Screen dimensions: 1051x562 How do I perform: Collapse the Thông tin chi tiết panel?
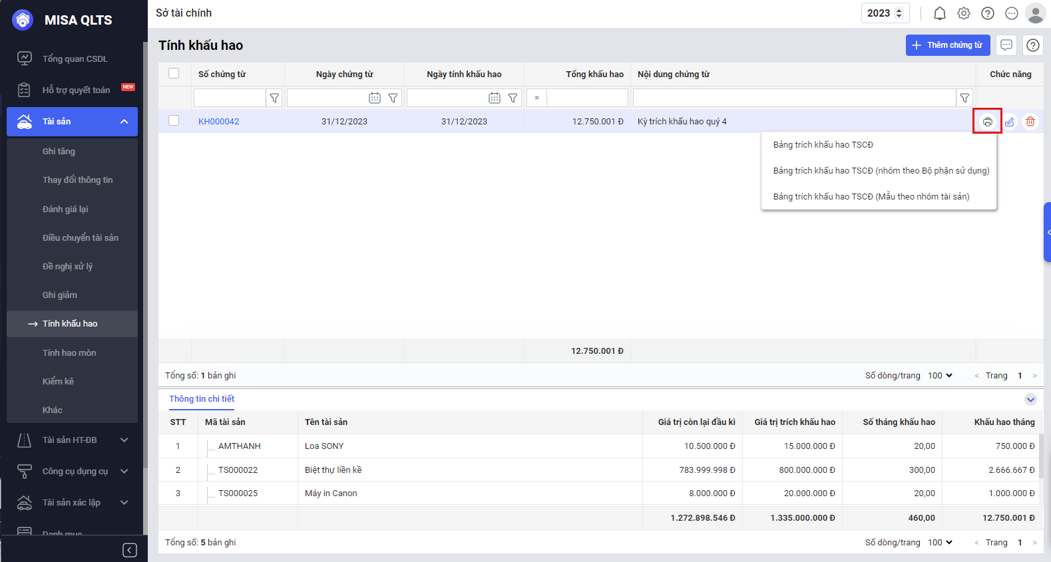tap(1030, 400)
